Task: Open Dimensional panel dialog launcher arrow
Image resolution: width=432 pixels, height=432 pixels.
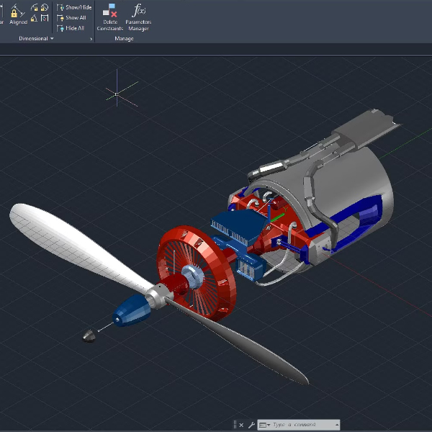Action: [91, 39]
